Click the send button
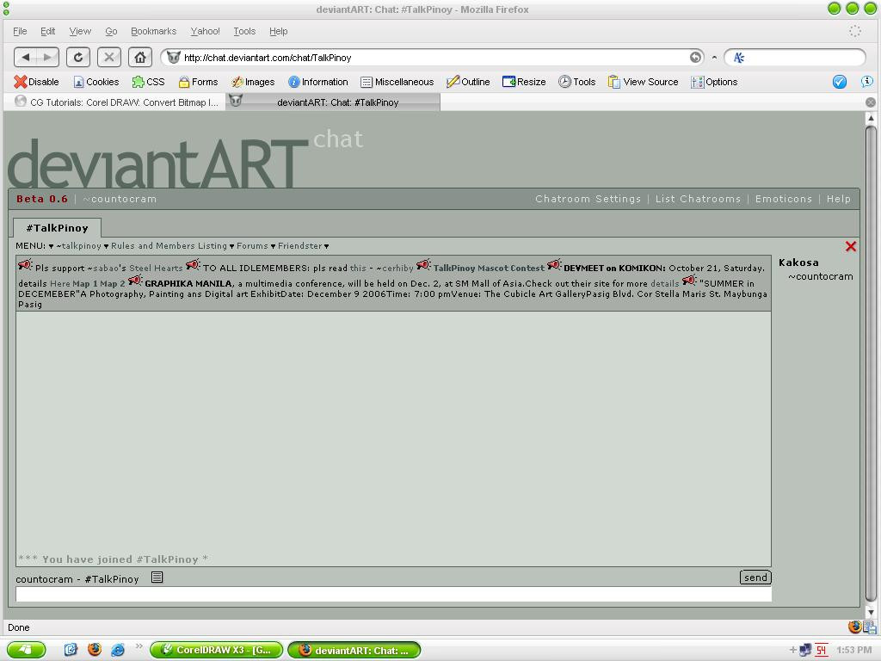The height and width of the screenshot is (661, 881). [755, 578]
